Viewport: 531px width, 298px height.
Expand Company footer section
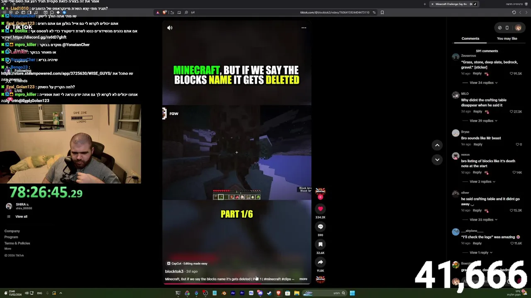click(x=12, y=231)
